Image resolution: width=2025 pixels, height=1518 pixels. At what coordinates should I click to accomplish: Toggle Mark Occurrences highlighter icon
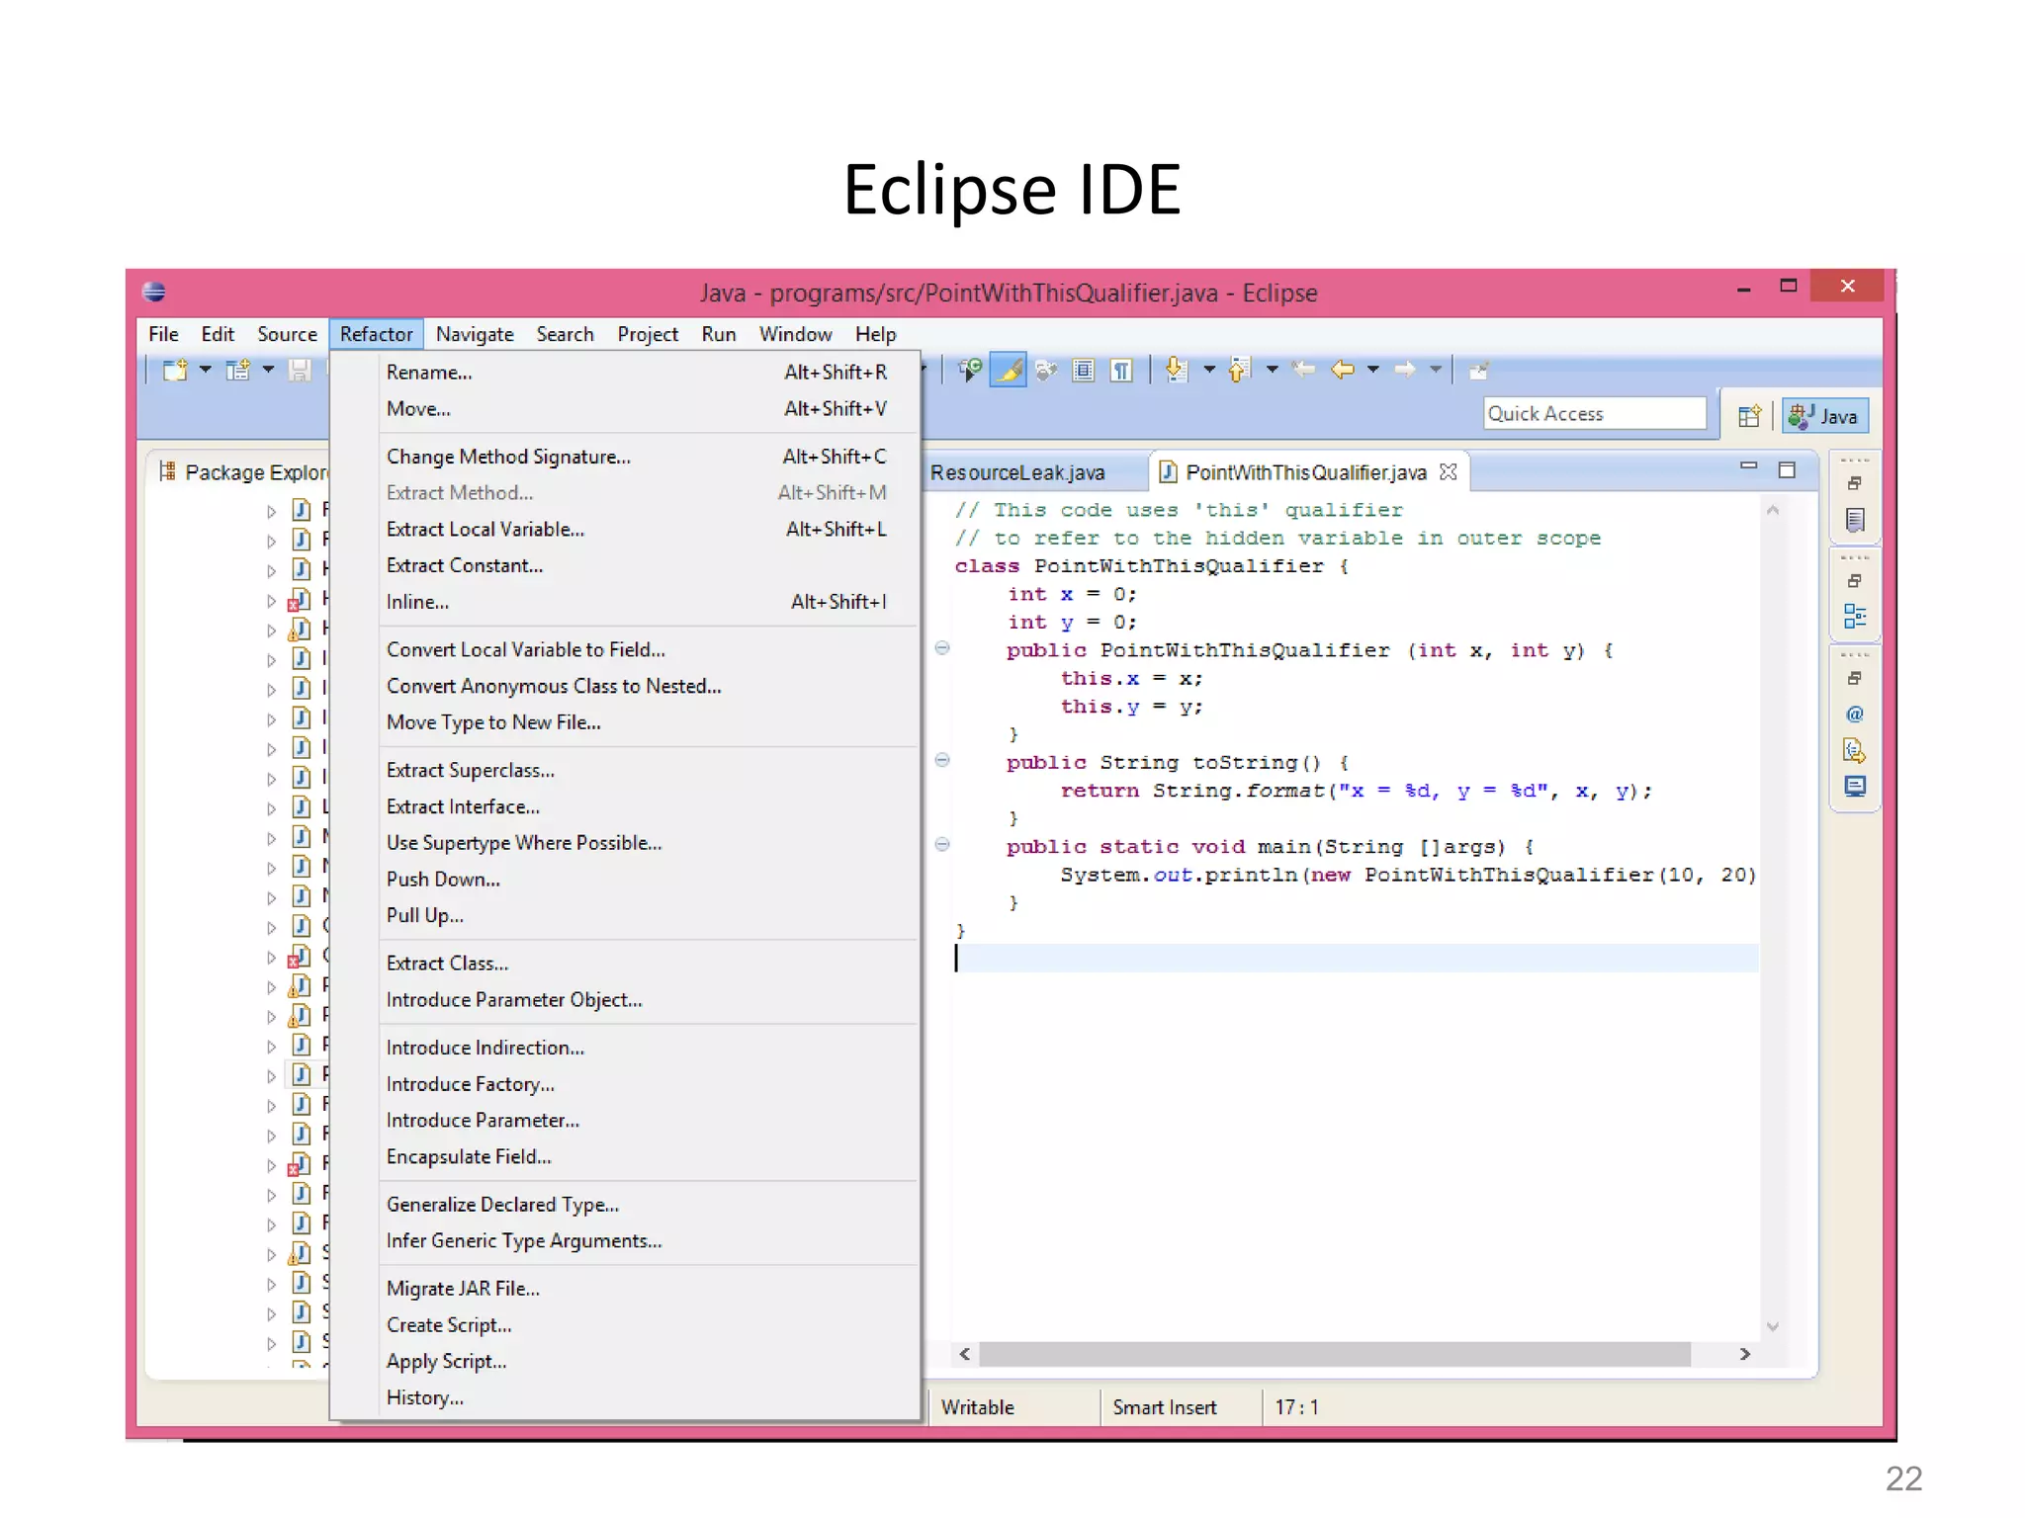click(1008, 370)
